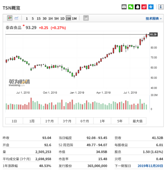Choose the 3个月 time range tab
This screenshot has width=167, height=175.
(x=67, y=121)
